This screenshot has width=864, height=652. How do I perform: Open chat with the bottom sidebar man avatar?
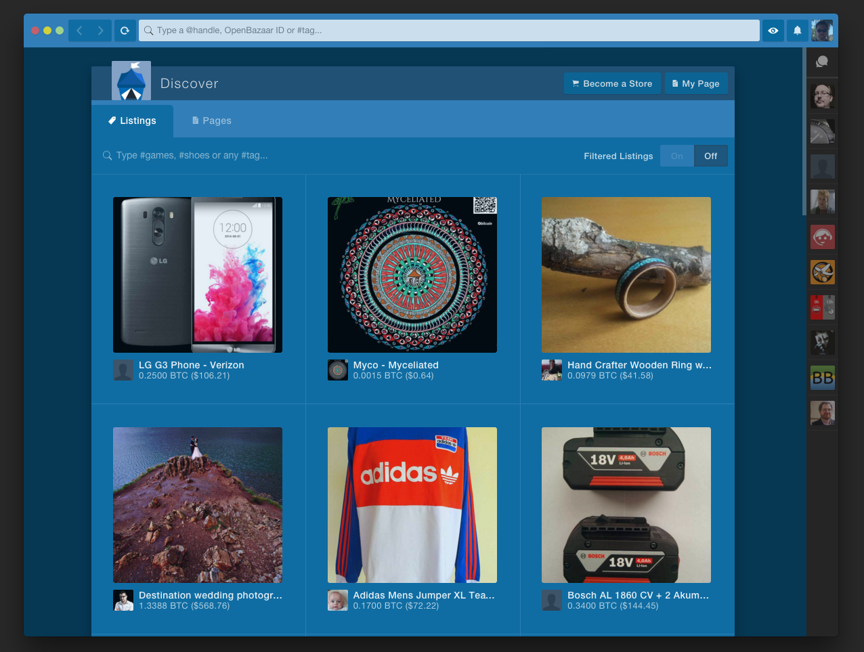823,413
